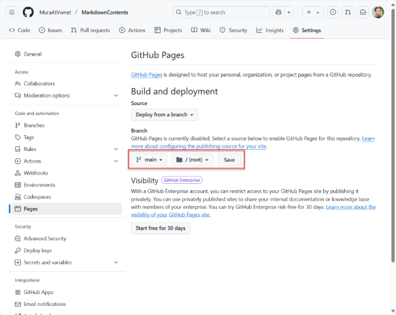The width and height of the screenshot is (396, 315).
Task: Open Tags settings in sidebar
Action: [x=66, y=137]
